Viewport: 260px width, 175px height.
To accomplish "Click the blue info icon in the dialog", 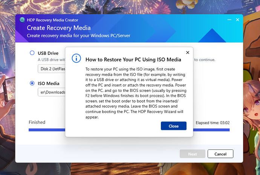I will pos(76,58).
